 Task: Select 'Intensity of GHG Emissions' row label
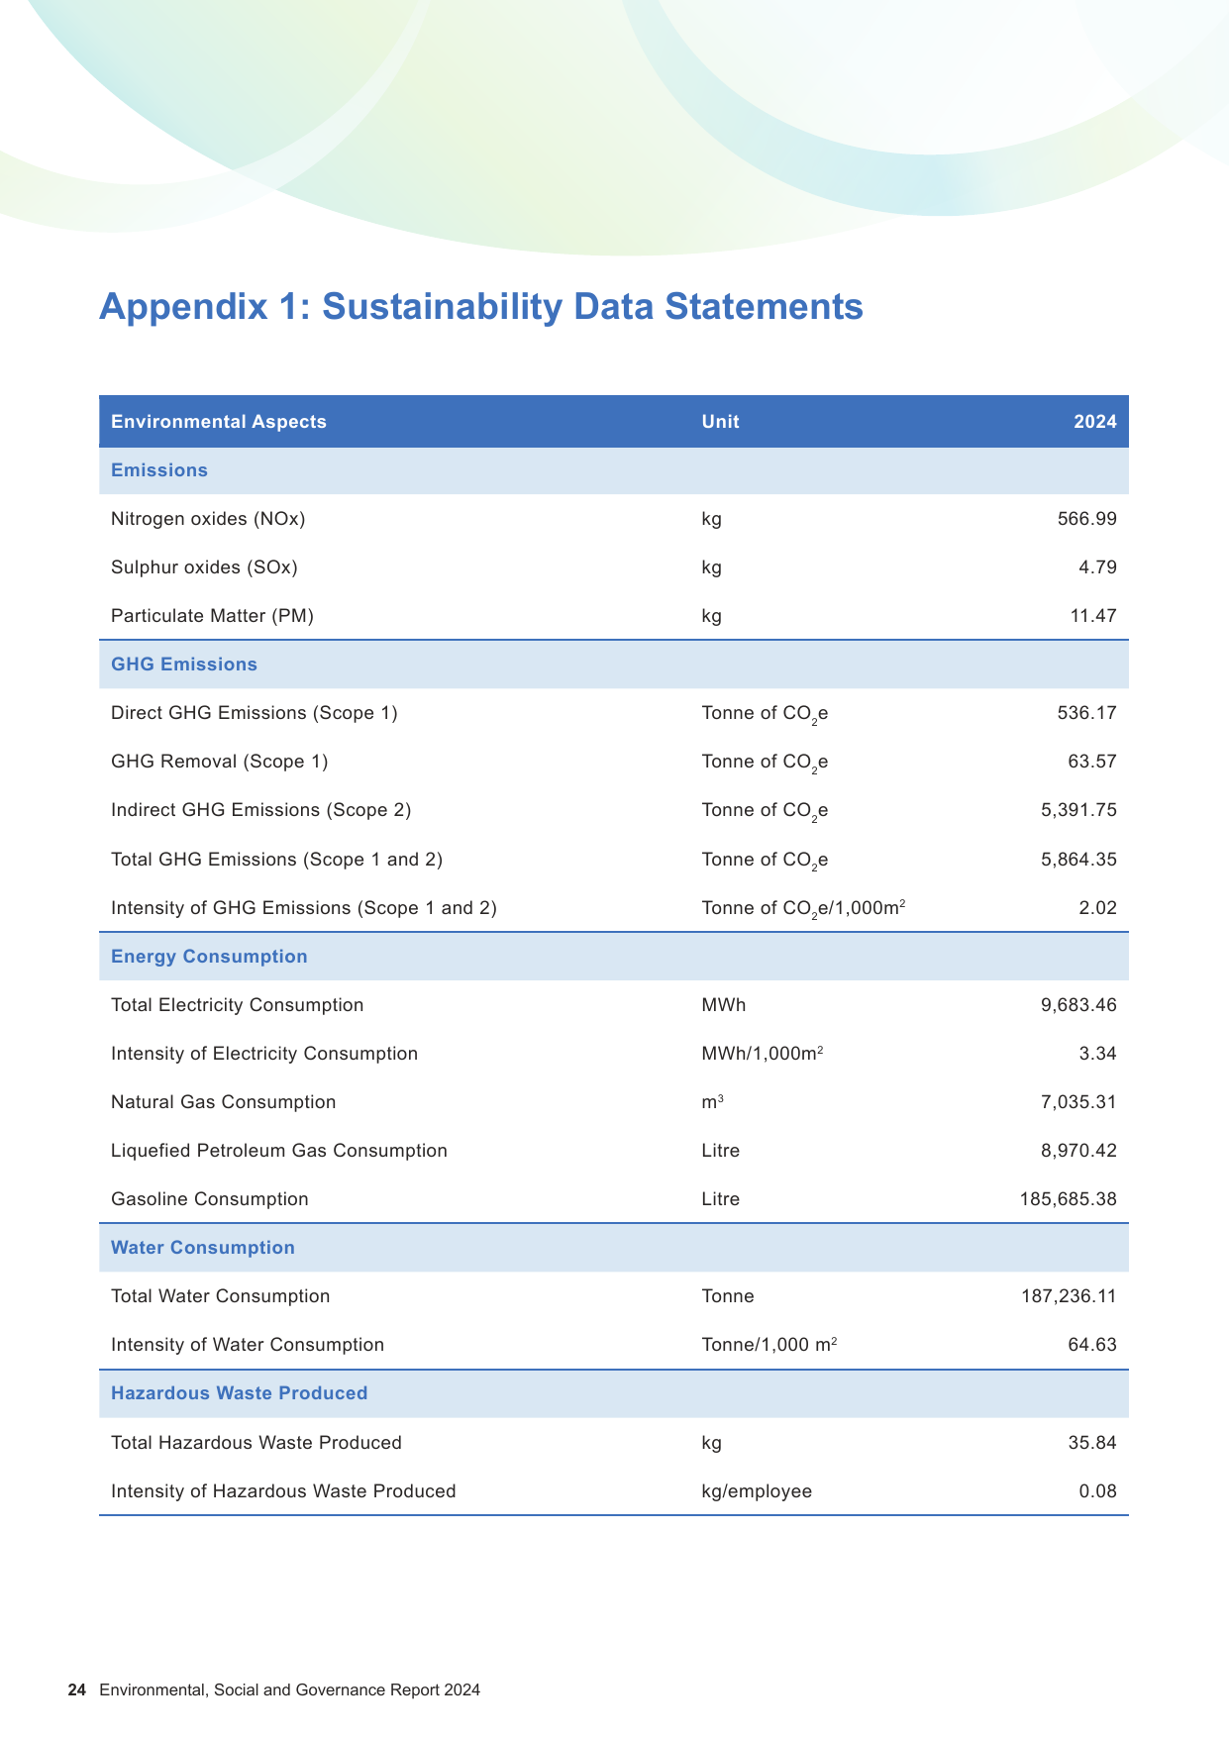pyautogui.click(x=304, y=908)
